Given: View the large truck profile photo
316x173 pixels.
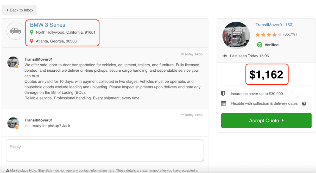Looking at the screenshot, I should point(236,35).
